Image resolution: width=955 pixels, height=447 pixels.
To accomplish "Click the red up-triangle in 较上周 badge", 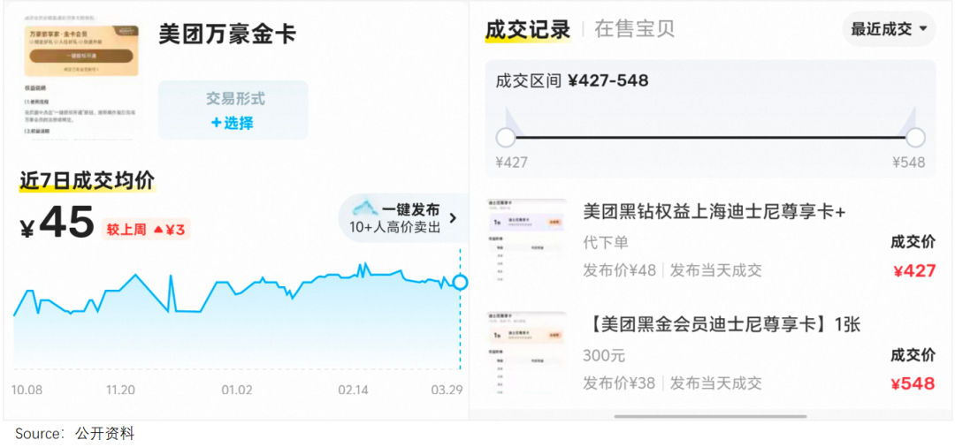I will pyautogui.click(x=158, y=230).
